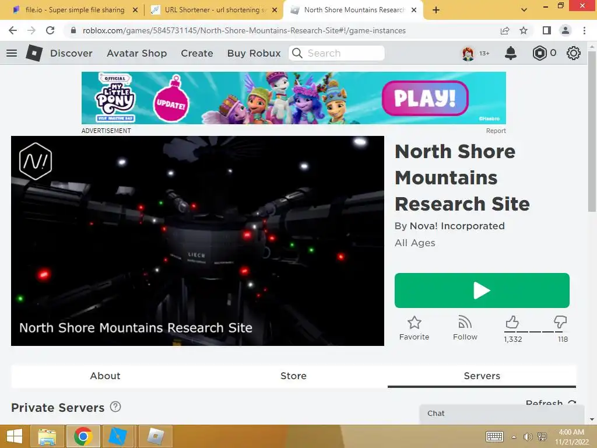Select the Servers tab
This screenshot has width=597, height=448.
tap(482, 376)
